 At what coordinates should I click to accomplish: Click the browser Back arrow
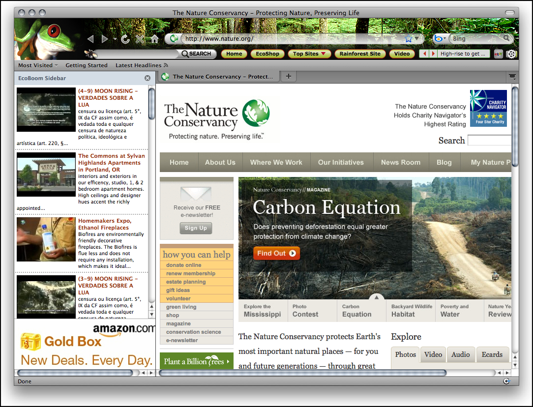[x=90, y=39]
